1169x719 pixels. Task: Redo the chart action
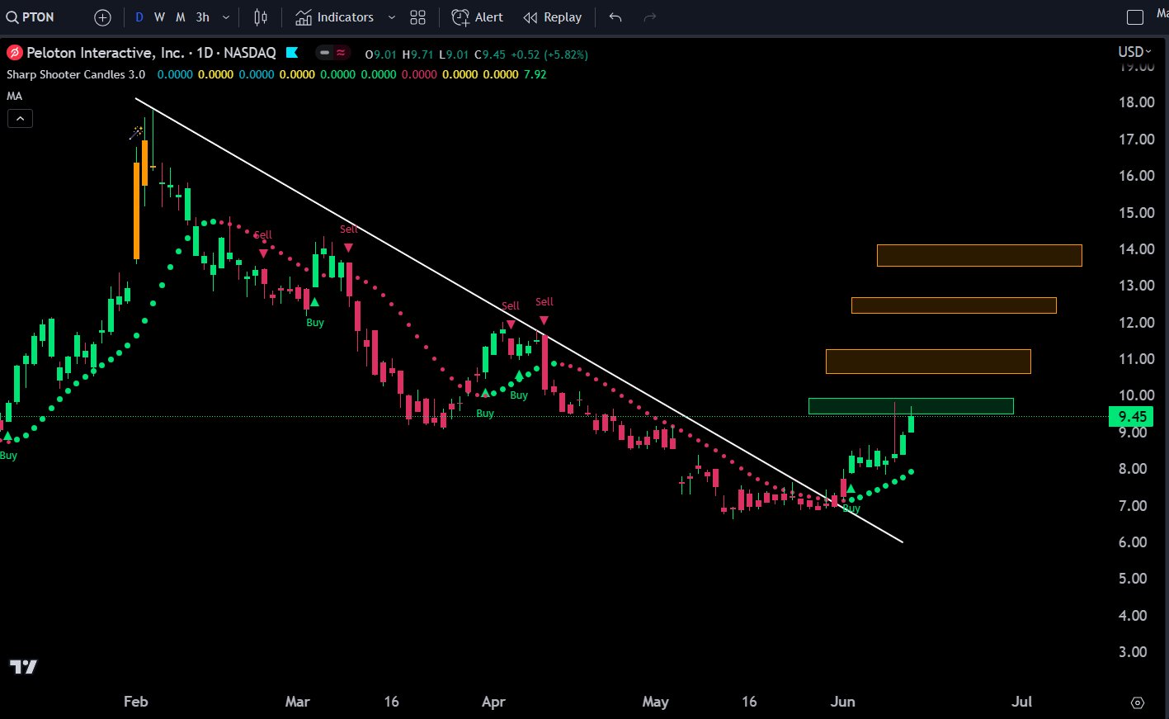click(650, 17)
